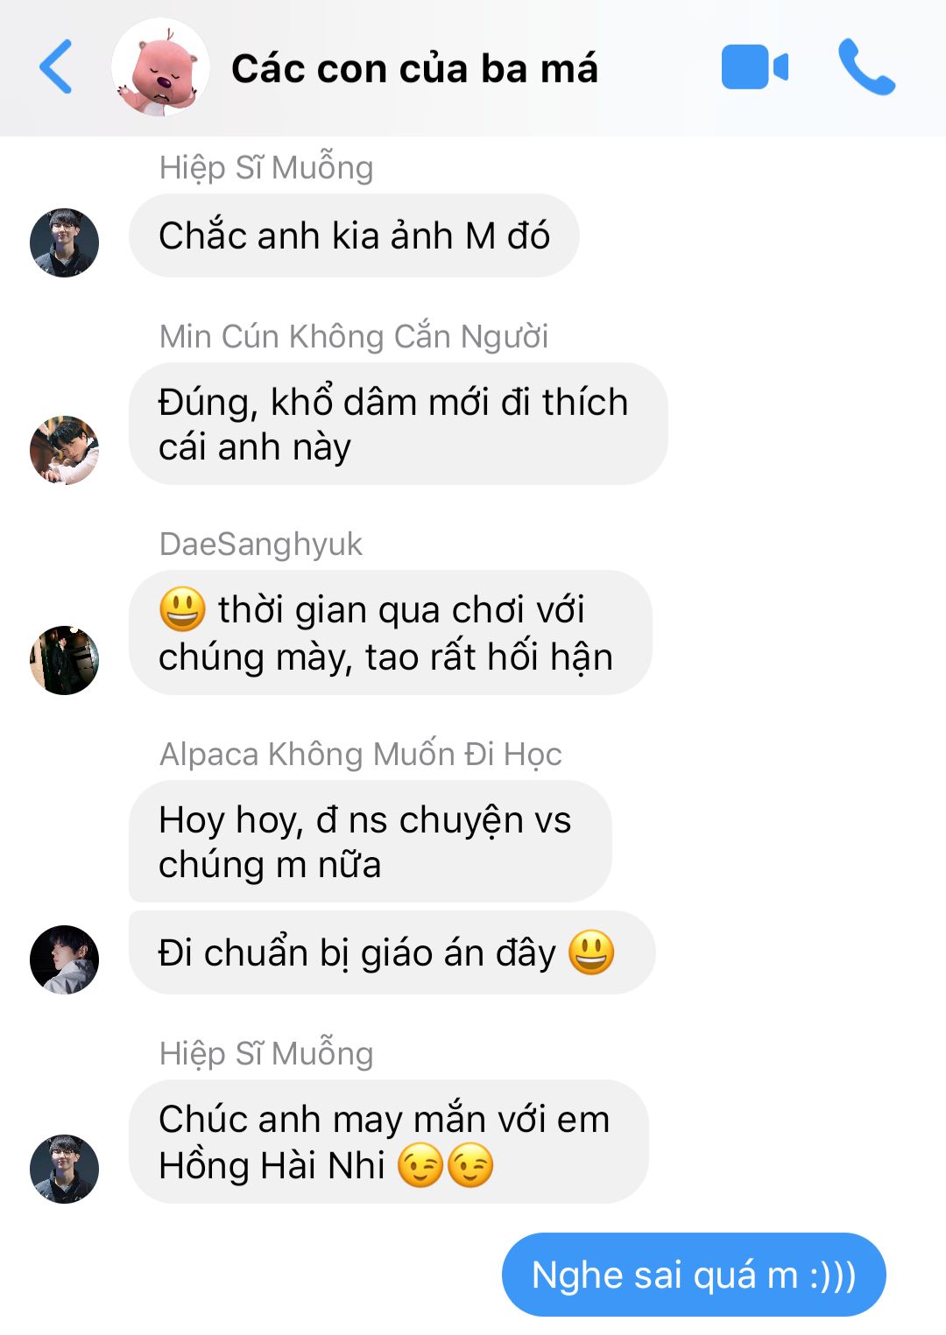Tap DaeSanghyuk's profile picture
Viewport: 946px width, 1335px height.
(x=64, y=660)
